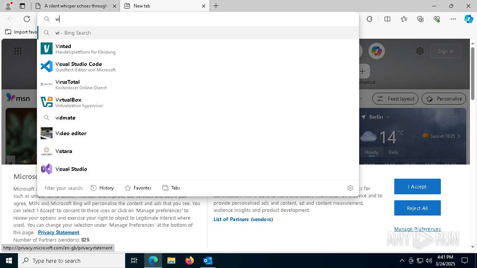Open the Privacy Statement link
Viewport: 477px width, 268px height.
59,232
